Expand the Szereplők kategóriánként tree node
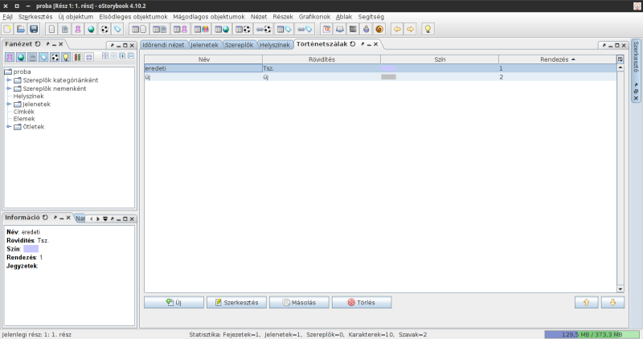Image resolution: width=643 pixels, height=339 pixels. click(x=8, y=80)
